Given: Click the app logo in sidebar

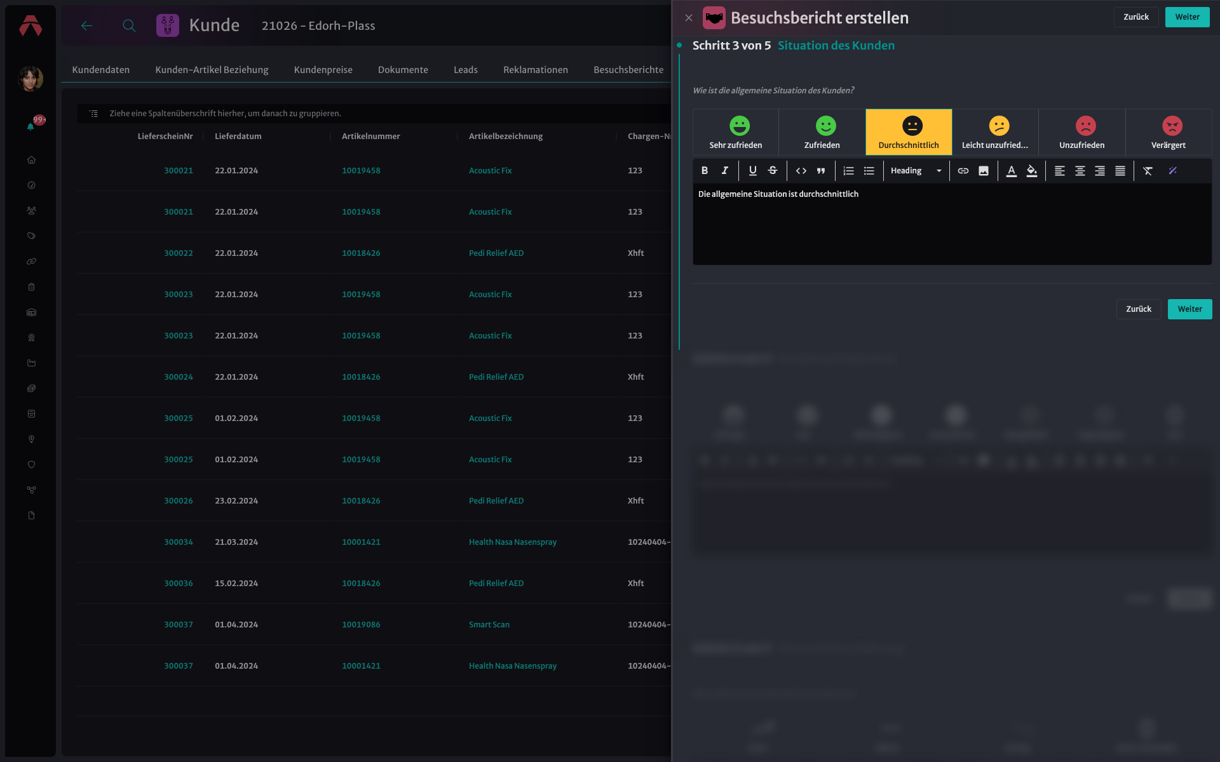Looking at the screenshot, I should [30, 26].
